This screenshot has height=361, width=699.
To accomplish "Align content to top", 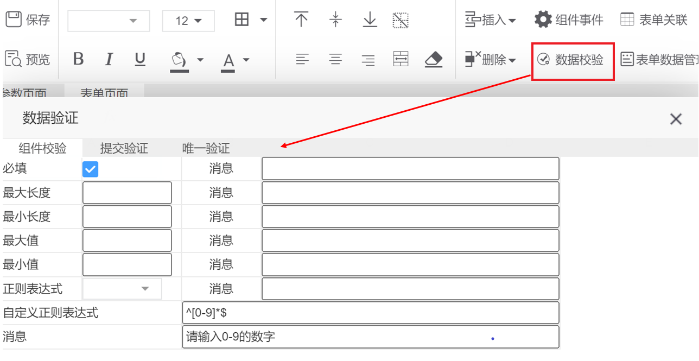I will coord(301,20).
